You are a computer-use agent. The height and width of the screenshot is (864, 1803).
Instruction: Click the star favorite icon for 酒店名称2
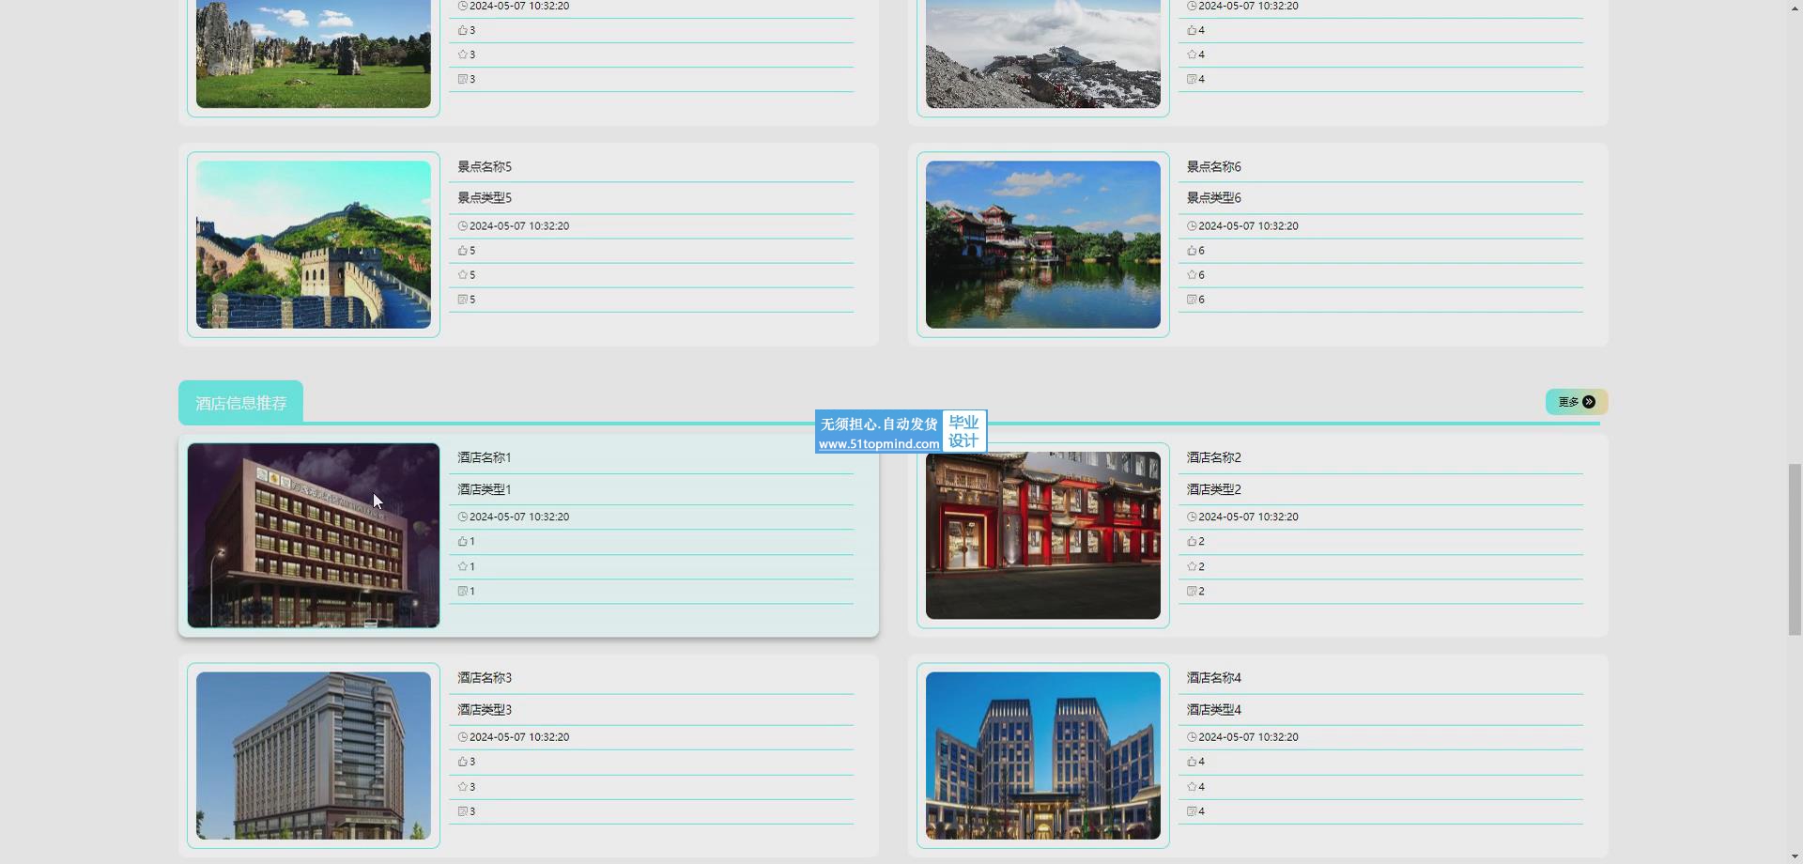coord(1192,566)
